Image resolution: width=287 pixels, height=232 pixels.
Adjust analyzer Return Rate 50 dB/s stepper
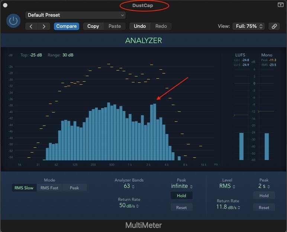click(129, 205)
